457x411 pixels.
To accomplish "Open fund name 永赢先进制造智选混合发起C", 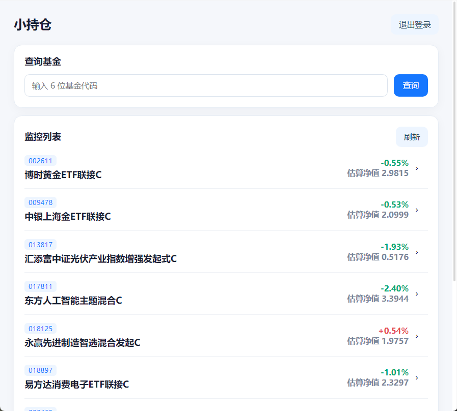I will pos(83,343).
